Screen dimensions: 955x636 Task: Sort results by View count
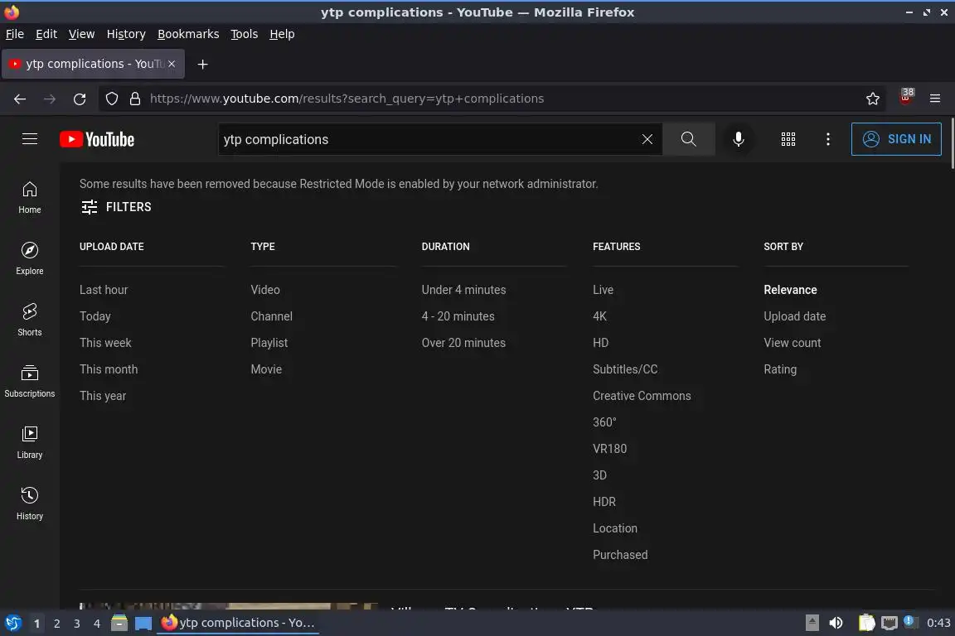coord(793,343)
